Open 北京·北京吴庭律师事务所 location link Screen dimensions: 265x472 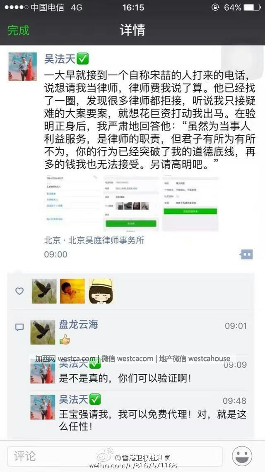click(x=94, y=240)
